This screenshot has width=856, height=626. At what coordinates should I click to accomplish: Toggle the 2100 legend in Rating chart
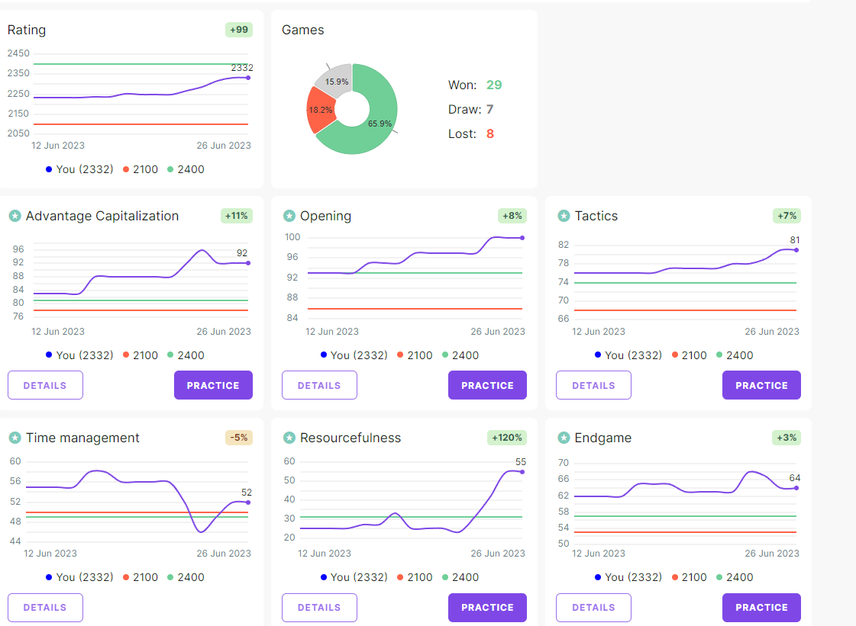click(141, 169)
